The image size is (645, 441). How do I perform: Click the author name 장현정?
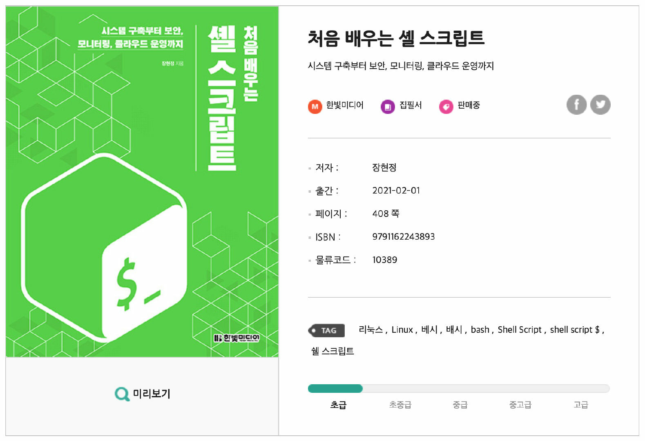click(384, 167)
